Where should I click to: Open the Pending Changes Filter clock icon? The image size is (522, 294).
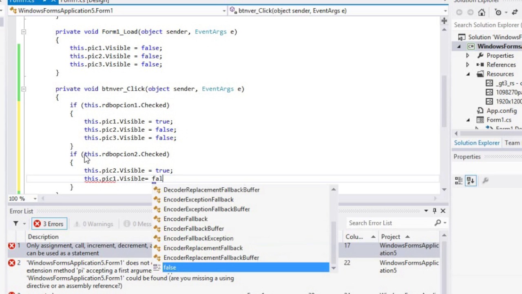tap(498, 12)
